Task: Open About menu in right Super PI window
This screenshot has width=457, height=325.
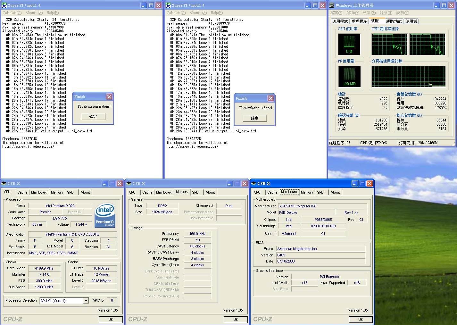Action: (198, 13)
